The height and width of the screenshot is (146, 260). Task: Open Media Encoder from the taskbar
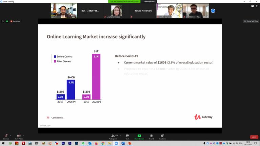click(x=63, y=143)
